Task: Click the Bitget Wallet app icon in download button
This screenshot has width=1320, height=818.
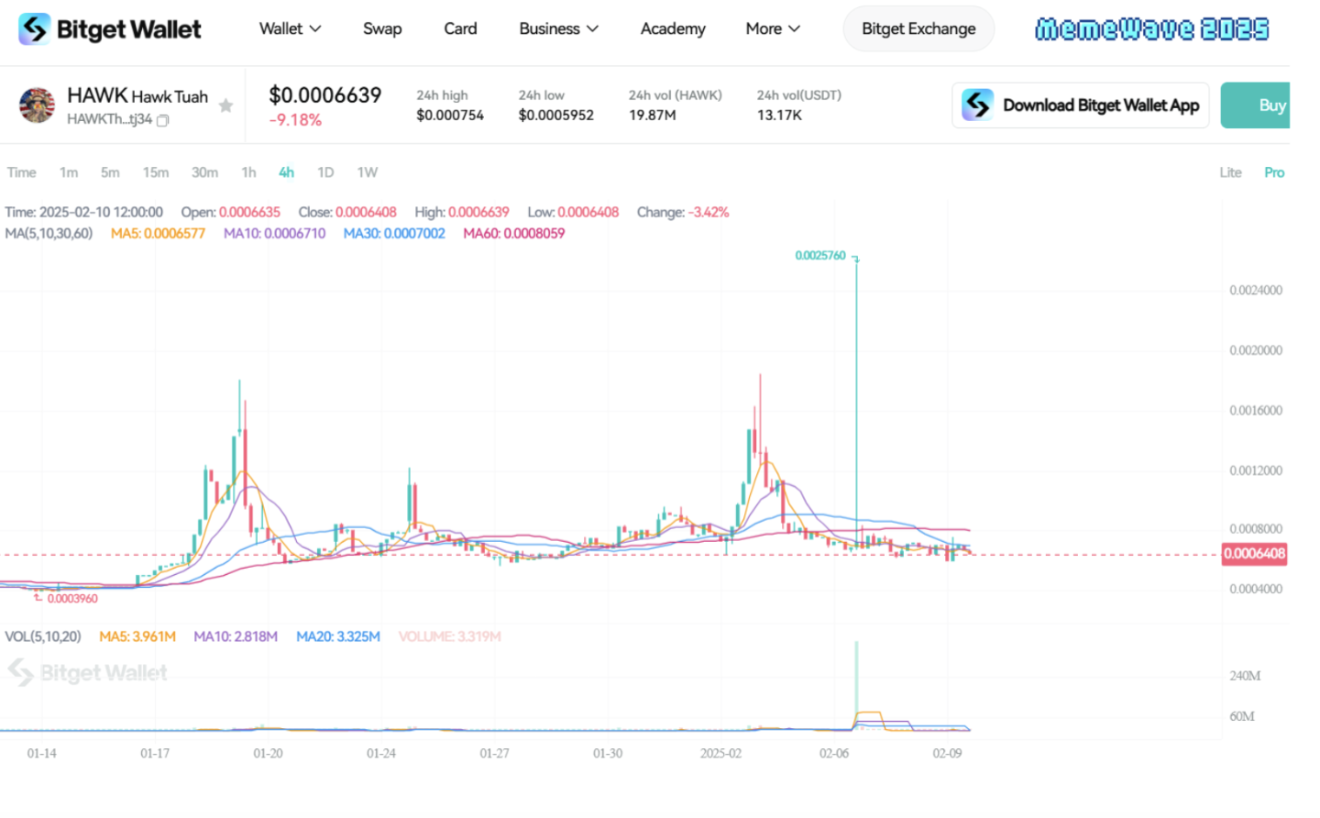Action: coord(977,105)
